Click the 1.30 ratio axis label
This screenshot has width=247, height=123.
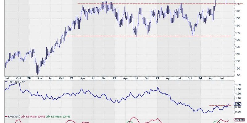click(x=238, y=89)
